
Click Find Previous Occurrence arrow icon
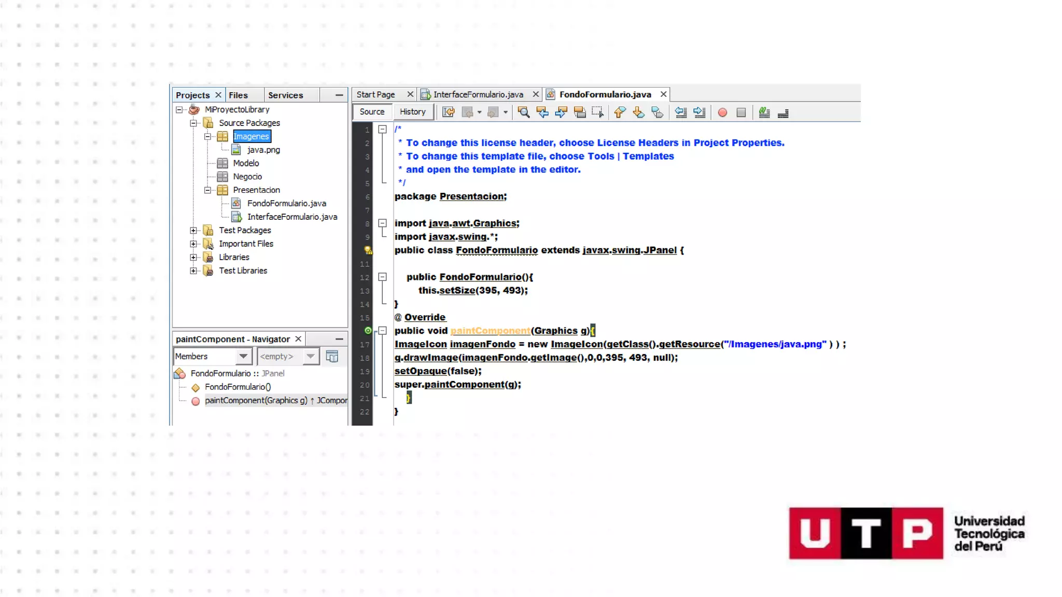click(x=542, y=112)
